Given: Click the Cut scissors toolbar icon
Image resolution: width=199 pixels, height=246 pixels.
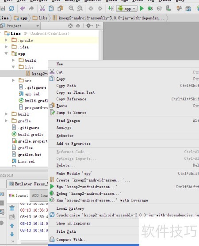Looking at the screenshot, I should [x=42, y=8].
